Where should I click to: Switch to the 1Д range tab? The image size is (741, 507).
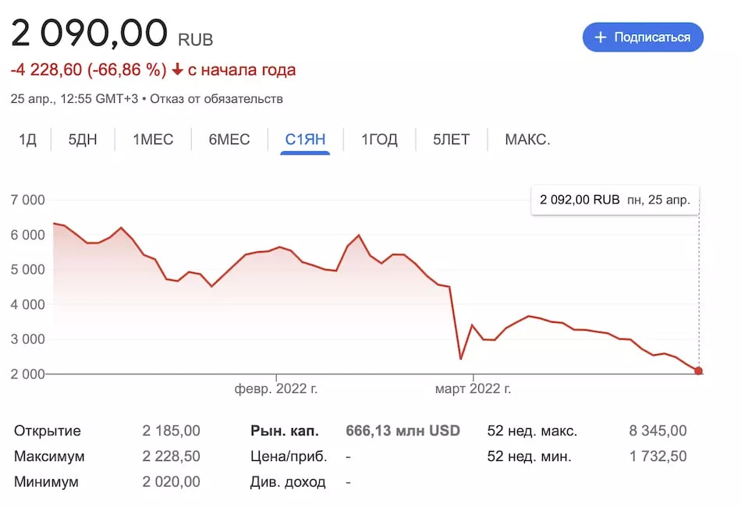(27, 140)
